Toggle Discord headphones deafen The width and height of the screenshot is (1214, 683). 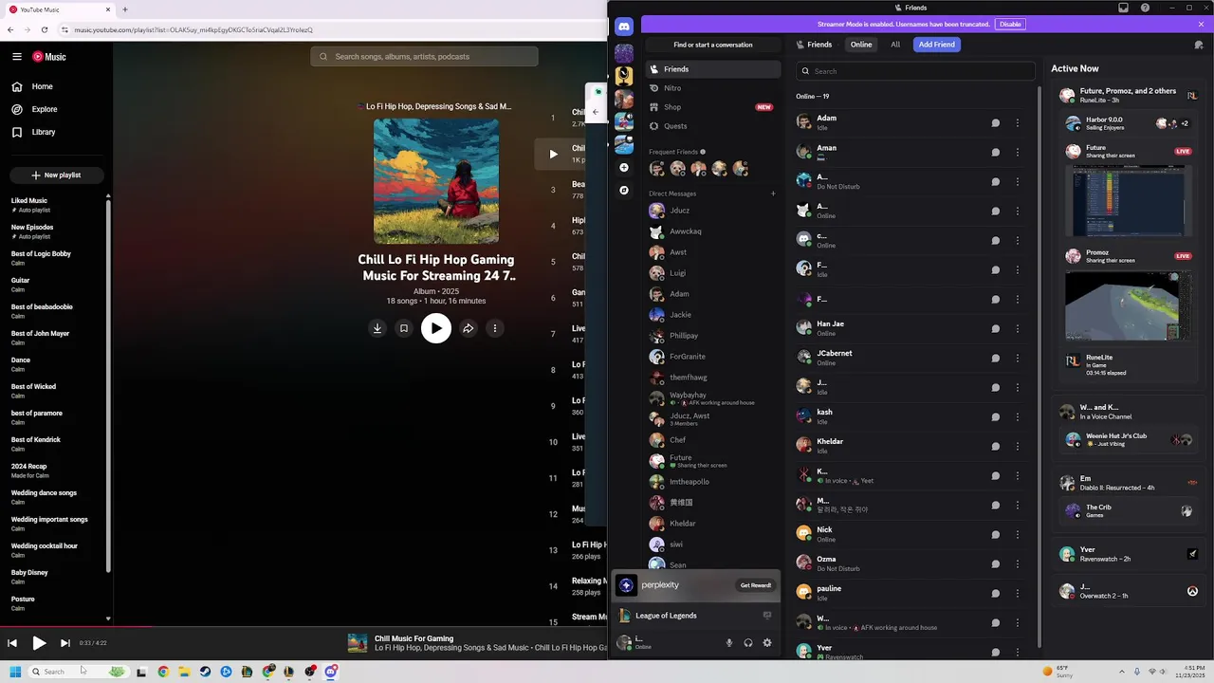pos(748,643)
